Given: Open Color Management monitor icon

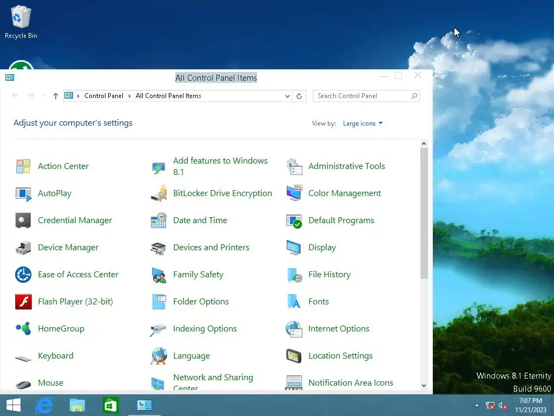Looking at the screenshot, I should tap(294, 193).
